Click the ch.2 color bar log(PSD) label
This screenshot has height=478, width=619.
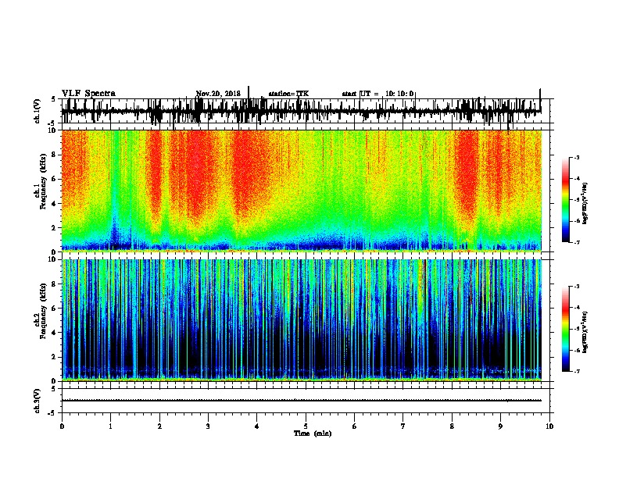click(x=585, y=332)
